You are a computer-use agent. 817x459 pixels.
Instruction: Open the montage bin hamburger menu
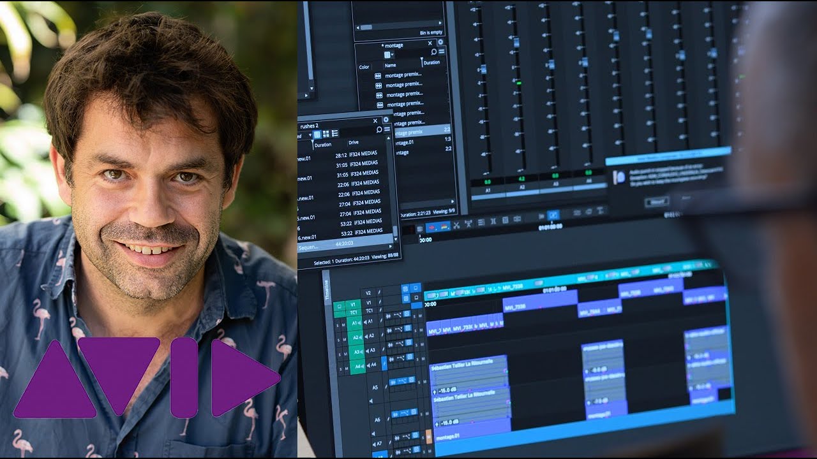point(442,51)
